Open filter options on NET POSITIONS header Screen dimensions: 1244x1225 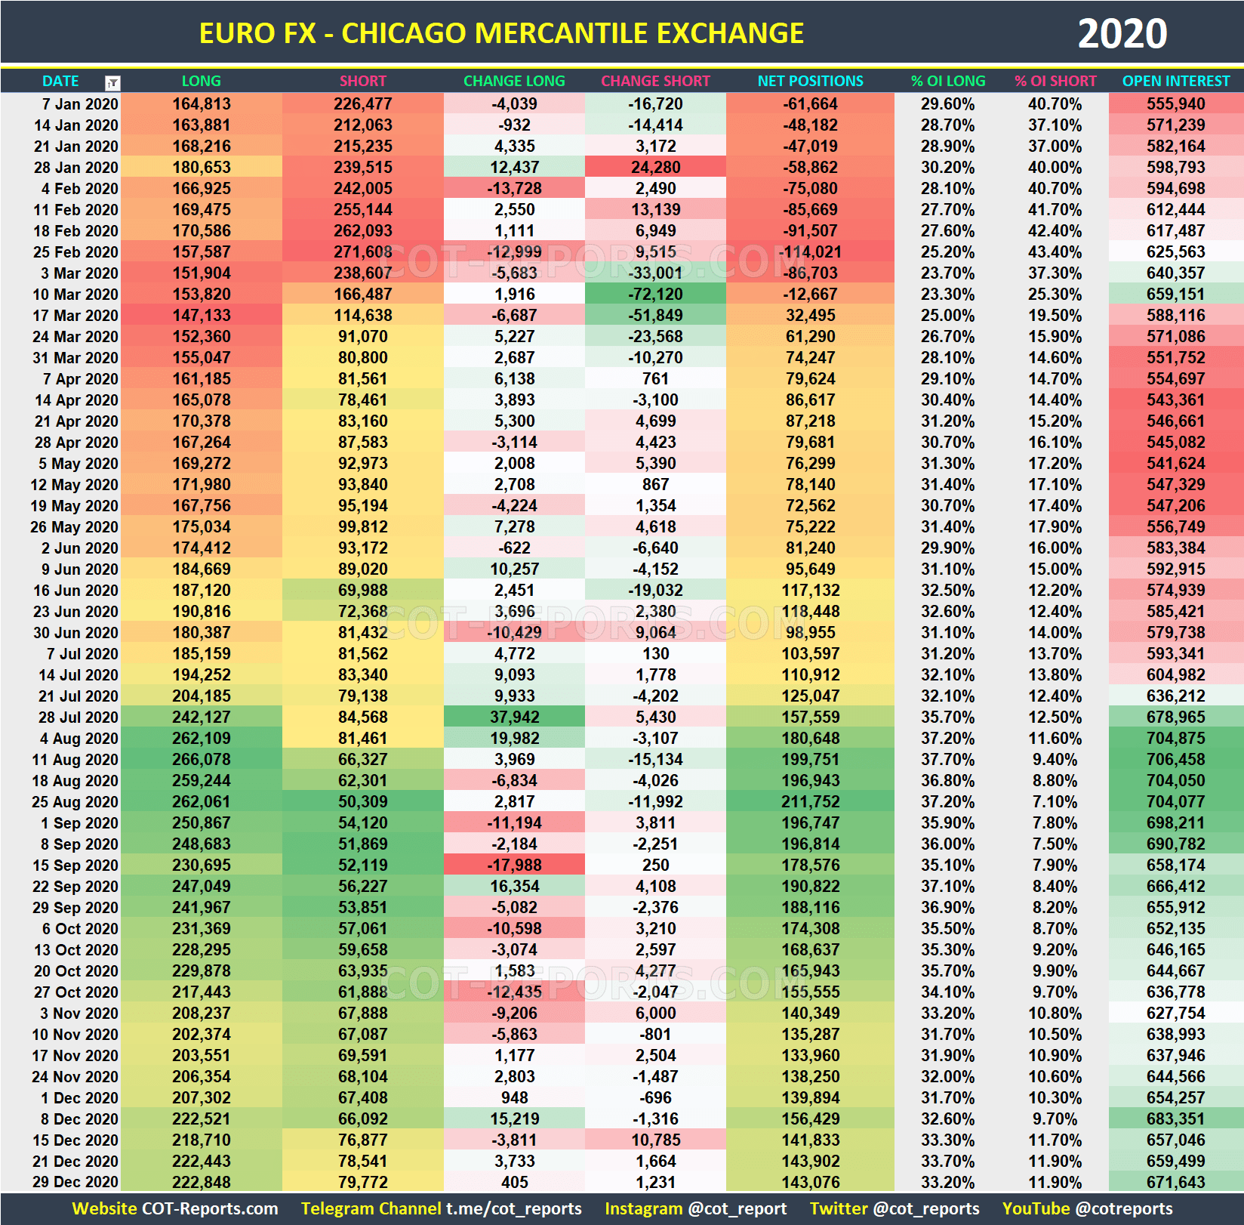(x=809, y=81)
